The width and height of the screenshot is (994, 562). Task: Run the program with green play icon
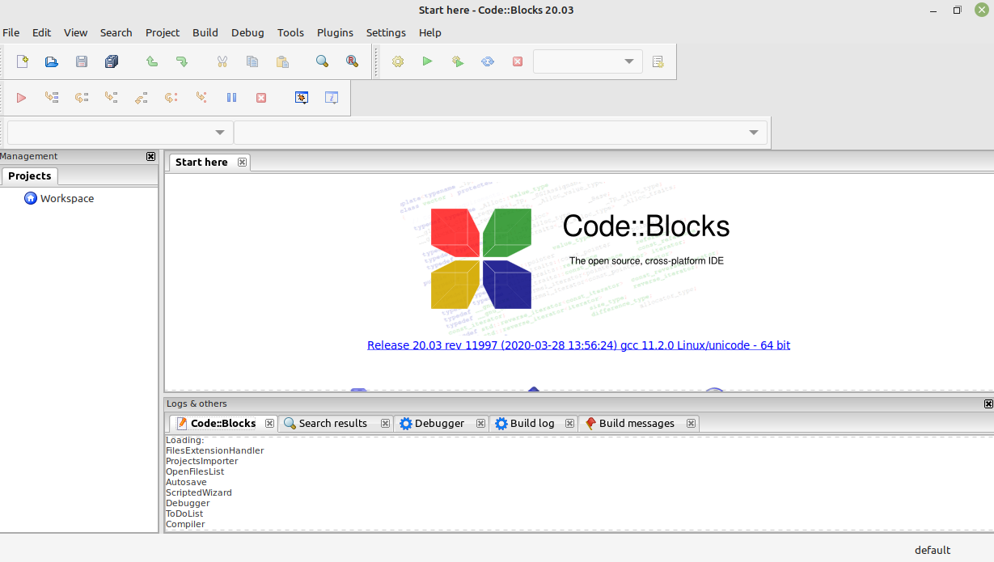427,61
